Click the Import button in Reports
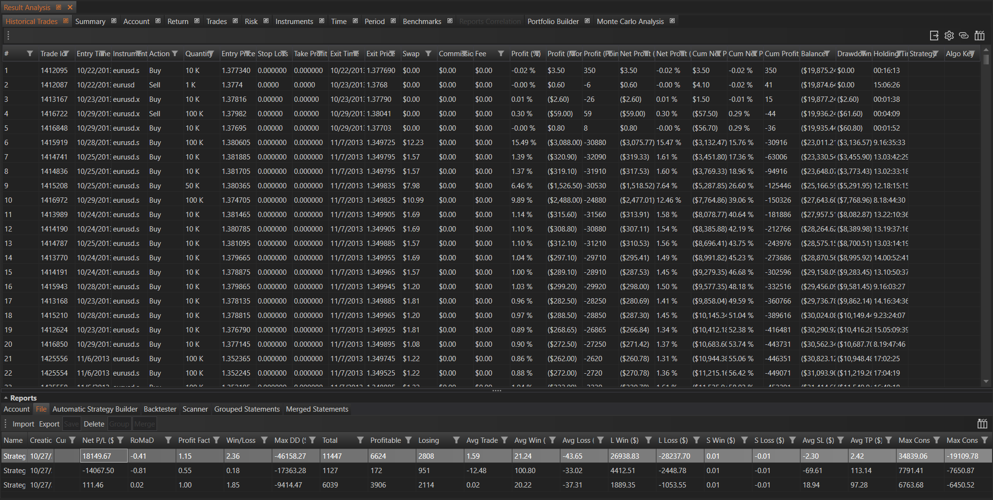This screenshot has width=993, height=500. click(x=23, y=424)
